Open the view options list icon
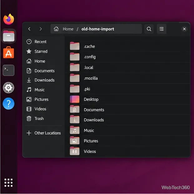194x194 pixels. click(x=162, y=29)
